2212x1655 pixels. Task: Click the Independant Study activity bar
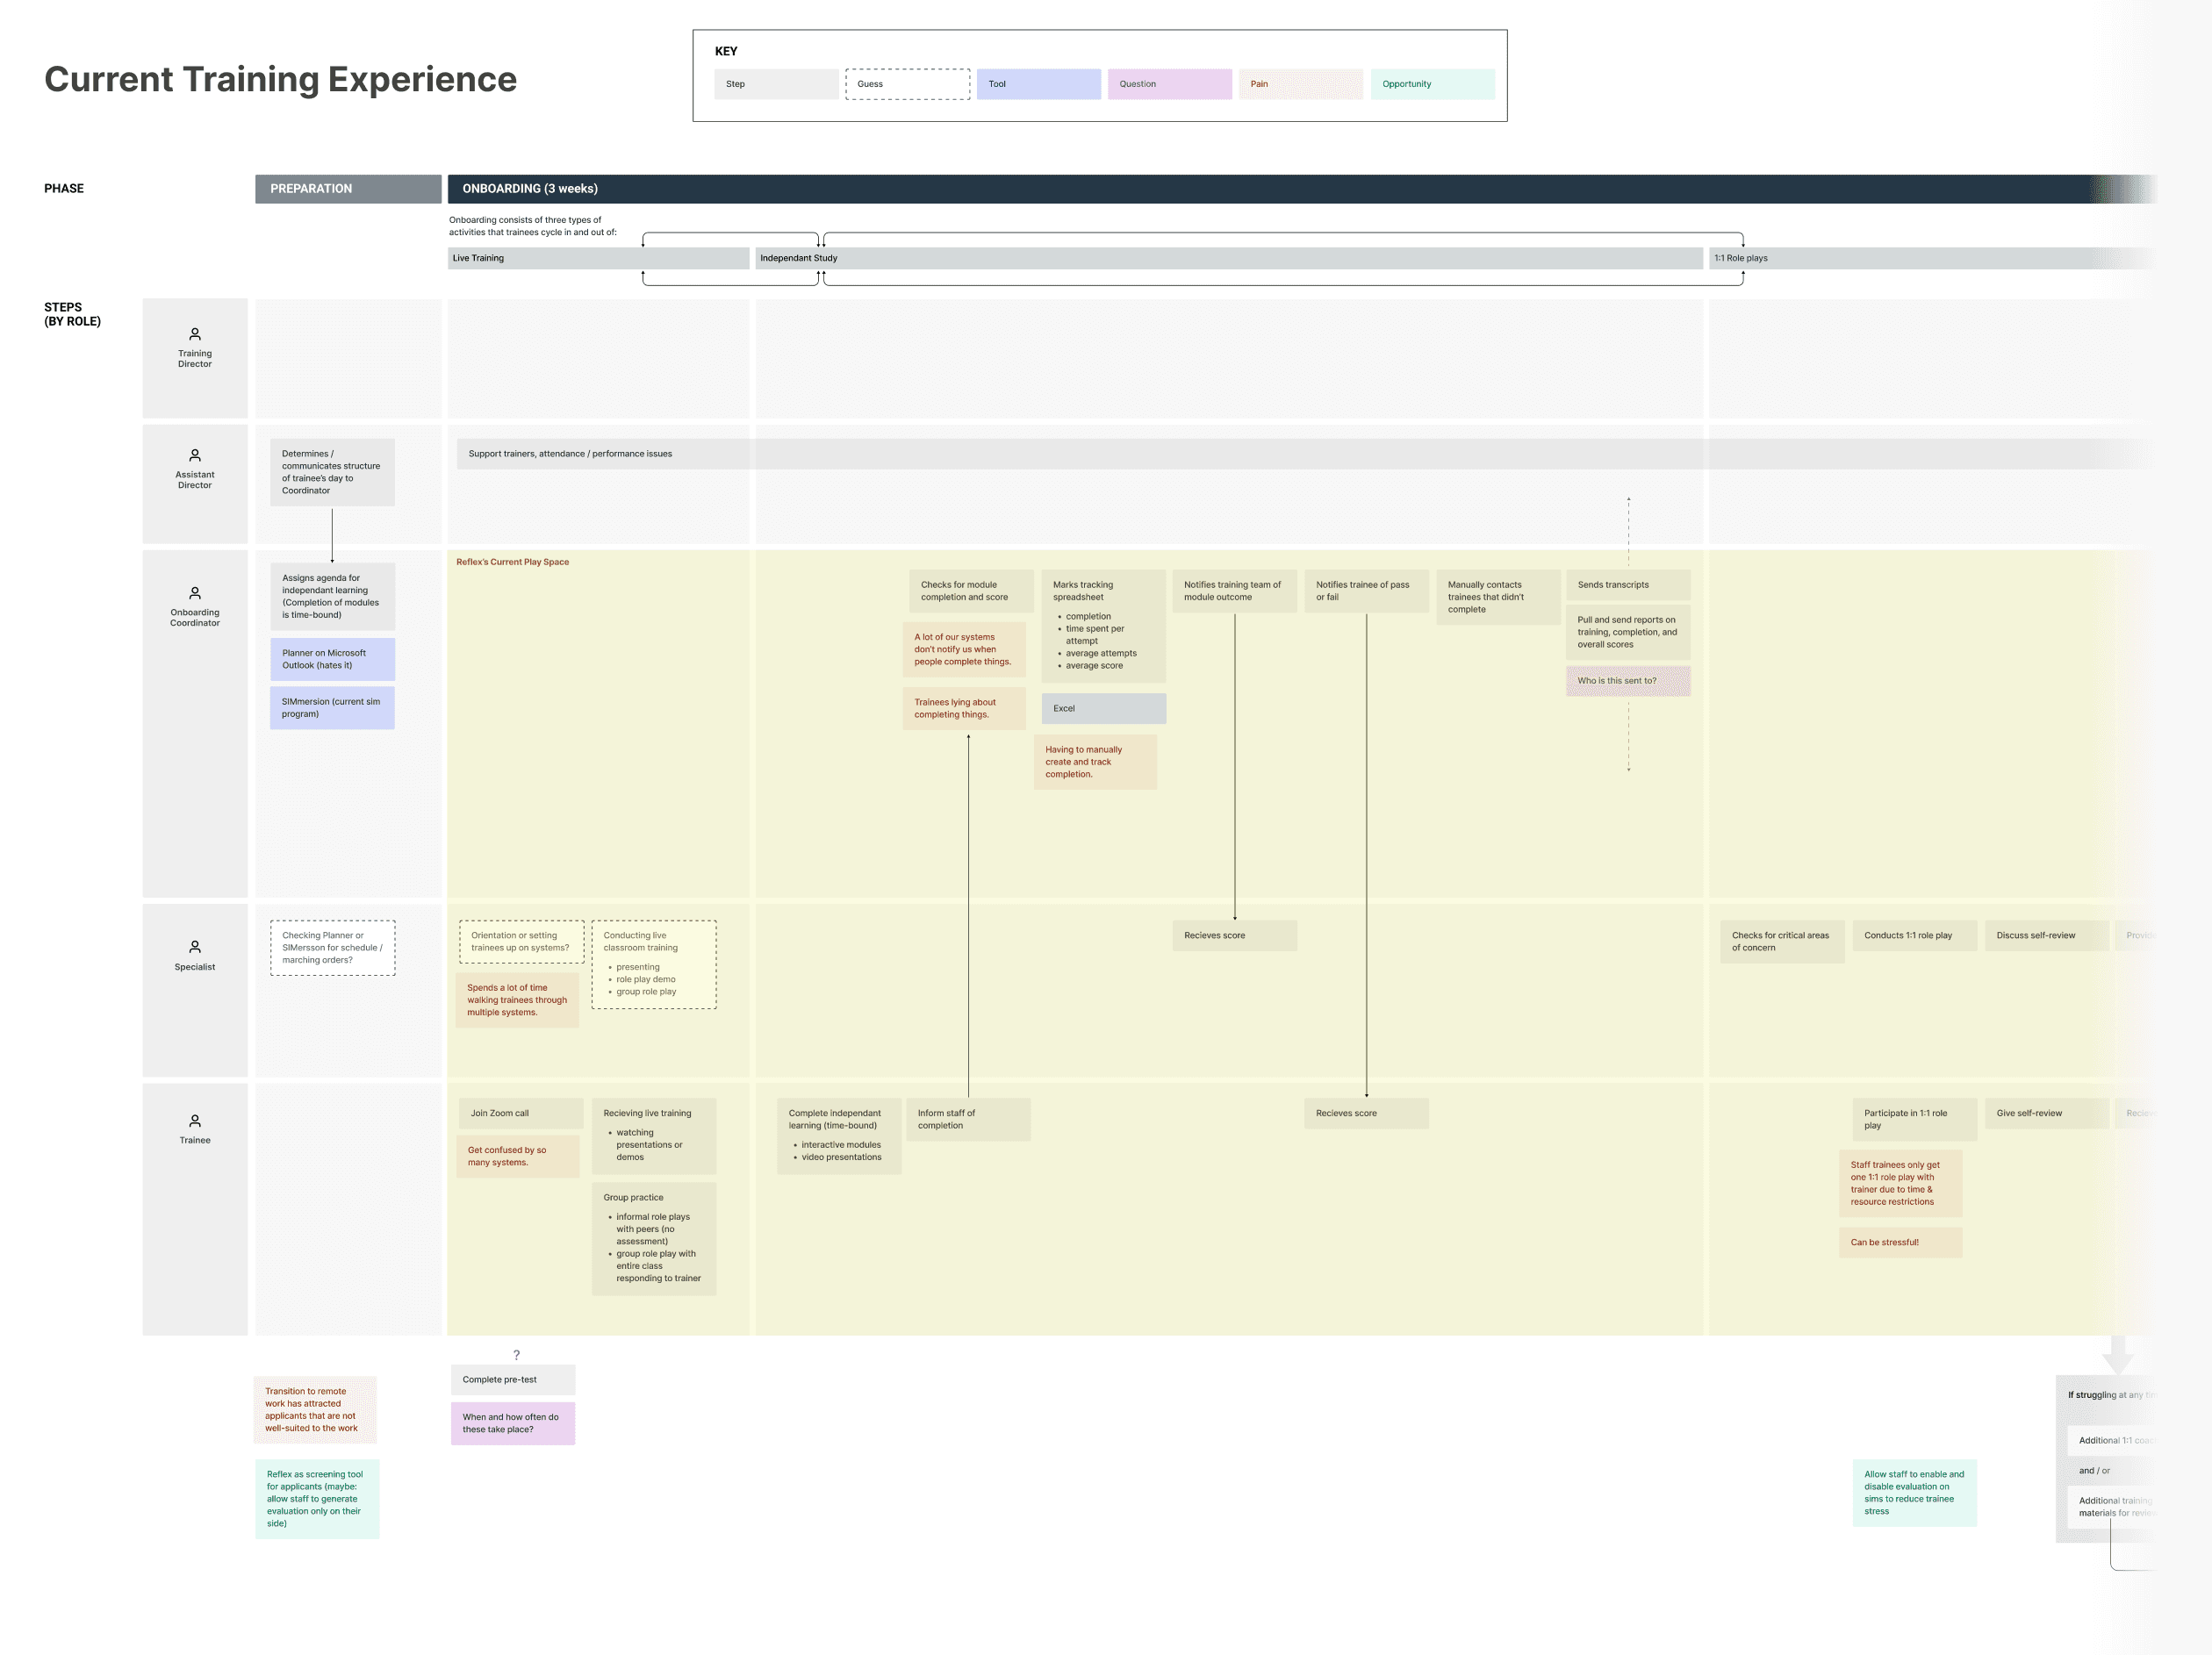coord(1228,258)
